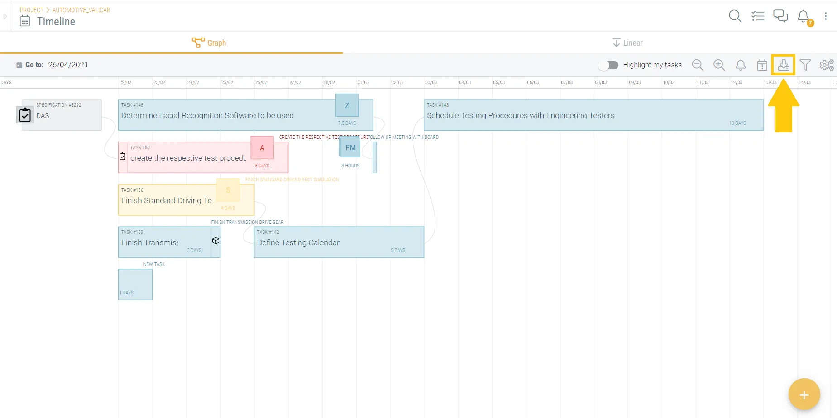The width and height of the screenshot is (837, 418).
Task: Open the search icon in the top bar
Action: click(735, 15)
